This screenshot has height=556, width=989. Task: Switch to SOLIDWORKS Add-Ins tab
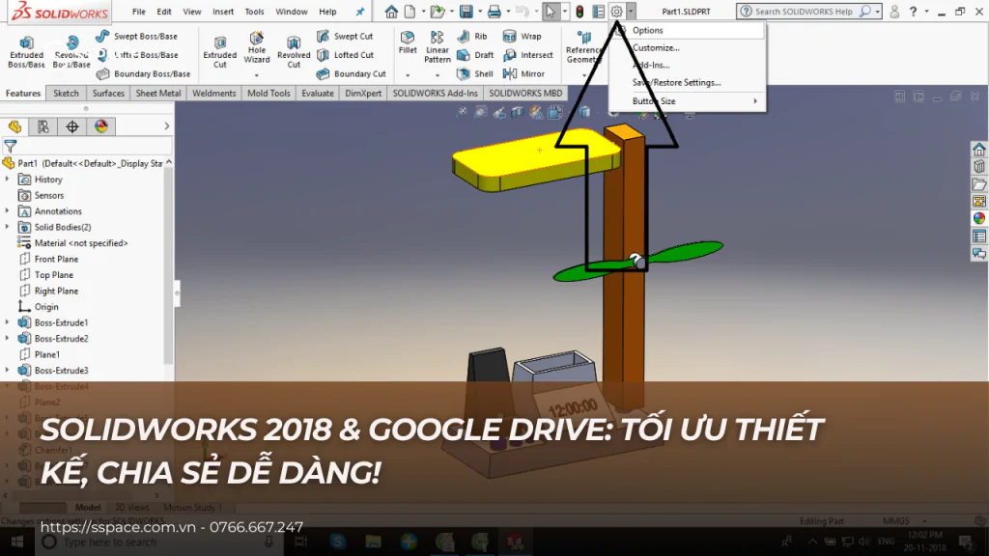click(436, 94)
